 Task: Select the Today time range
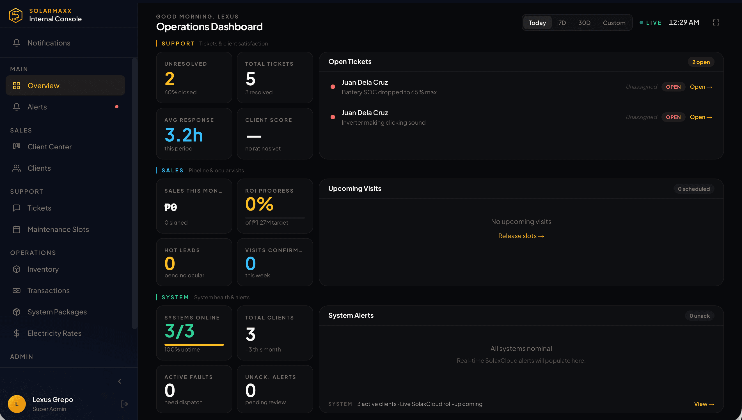tap(537, 22)
